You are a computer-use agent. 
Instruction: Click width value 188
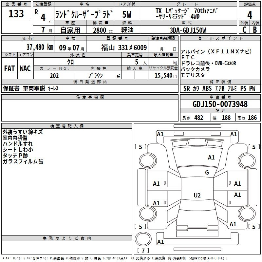(x=226, y=118)
